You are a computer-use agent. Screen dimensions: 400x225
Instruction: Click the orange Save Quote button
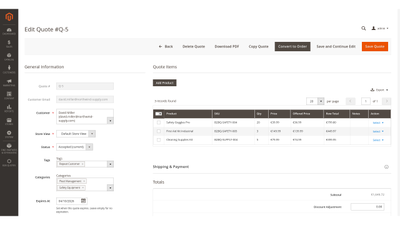[x=375, y=47]
